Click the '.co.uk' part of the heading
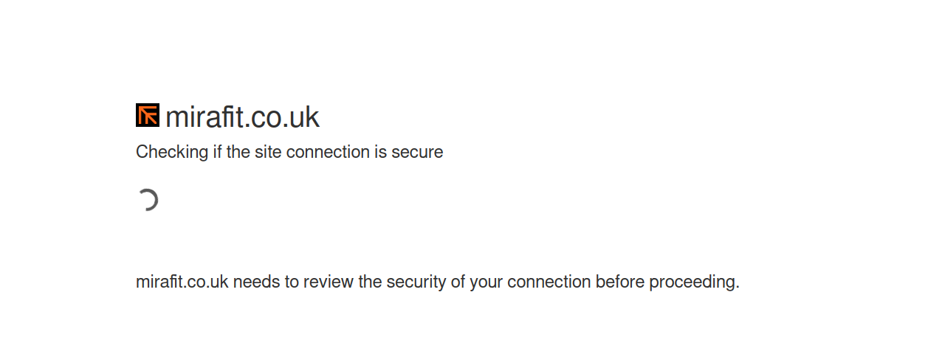The height and width of the screenshot is (354, 945). [x=281, y=117]
